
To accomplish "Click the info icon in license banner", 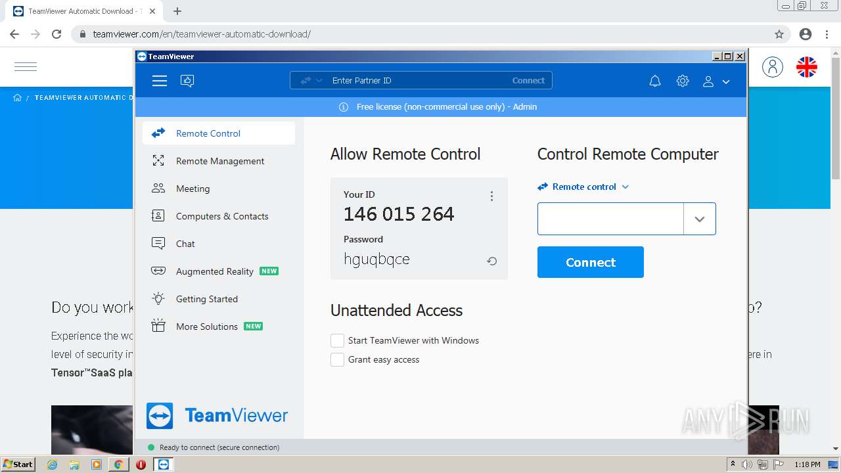I will pos(344,107).
